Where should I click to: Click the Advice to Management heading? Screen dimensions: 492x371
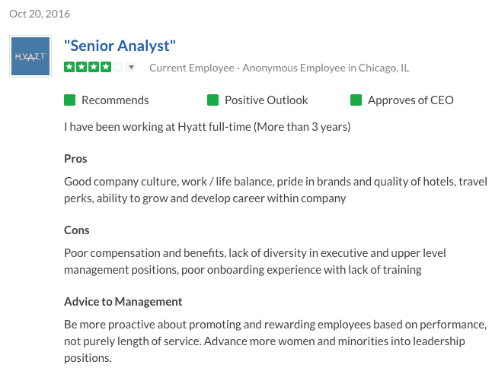tap(123, 302)
